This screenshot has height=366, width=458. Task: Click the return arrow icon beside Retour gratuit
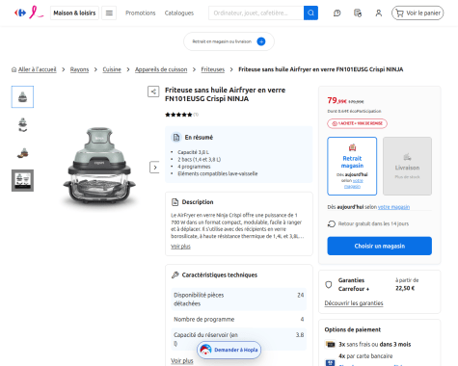(332, 223)
